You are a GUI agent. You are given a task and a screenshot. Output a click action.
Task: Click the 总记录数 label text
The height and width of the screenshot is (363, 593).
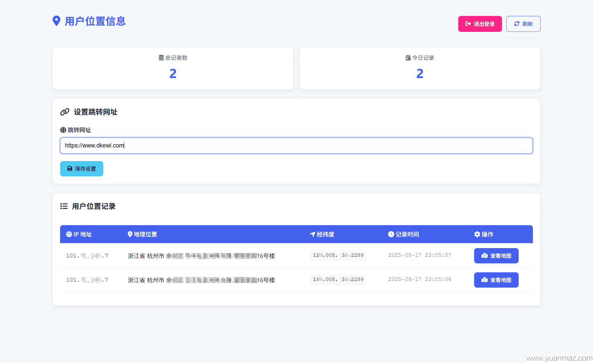176,58
